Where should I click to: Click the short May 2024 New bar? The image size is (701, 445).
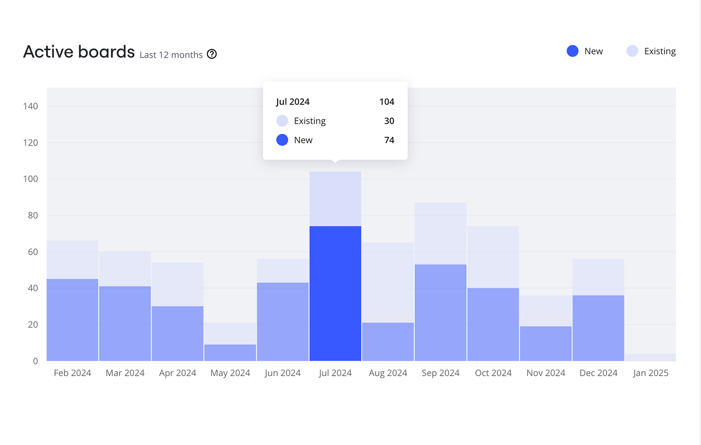[230, 353]
